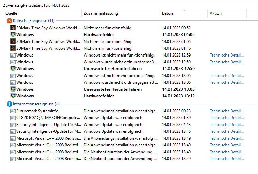Open Technische Details for Security Intelligence-Update at 04:13

click(227, 125)
